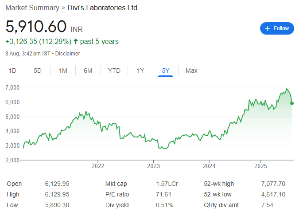Click the '8 Aug, 3:42 pm IST' timestamp
The image size is (307, 216).
tap(28, 54)
